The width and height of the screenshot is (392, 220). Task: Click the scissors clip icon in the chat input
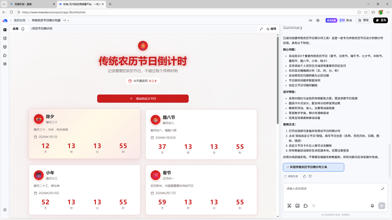[x=289, y=206]
